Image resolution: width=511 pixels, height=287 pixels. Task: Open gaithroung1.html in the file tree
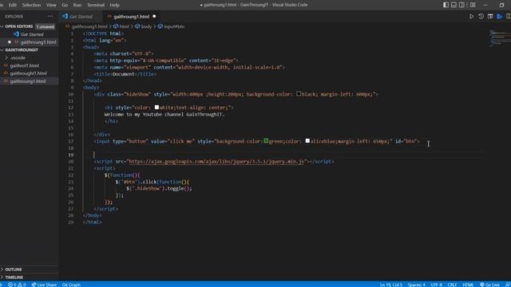click(x=28, y=81)
